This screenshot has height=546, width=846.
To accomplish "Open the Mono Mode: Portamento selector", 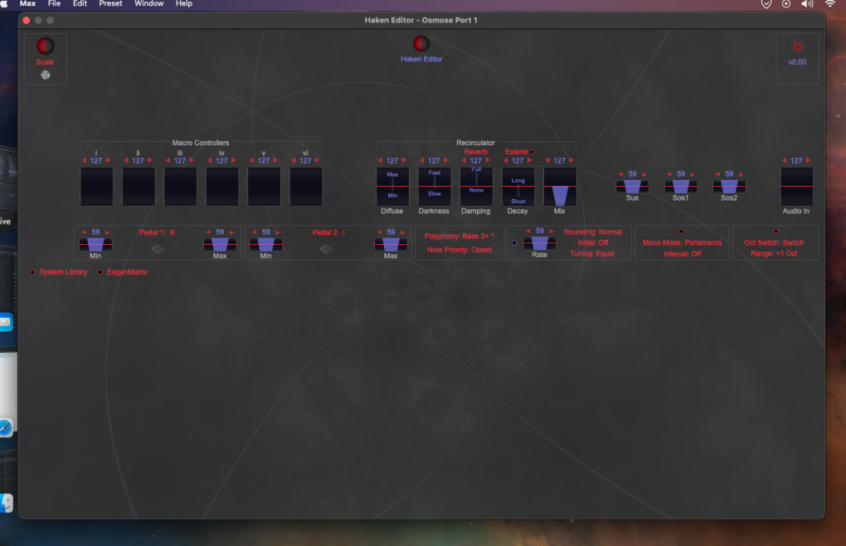I will (x=682, y=243).
